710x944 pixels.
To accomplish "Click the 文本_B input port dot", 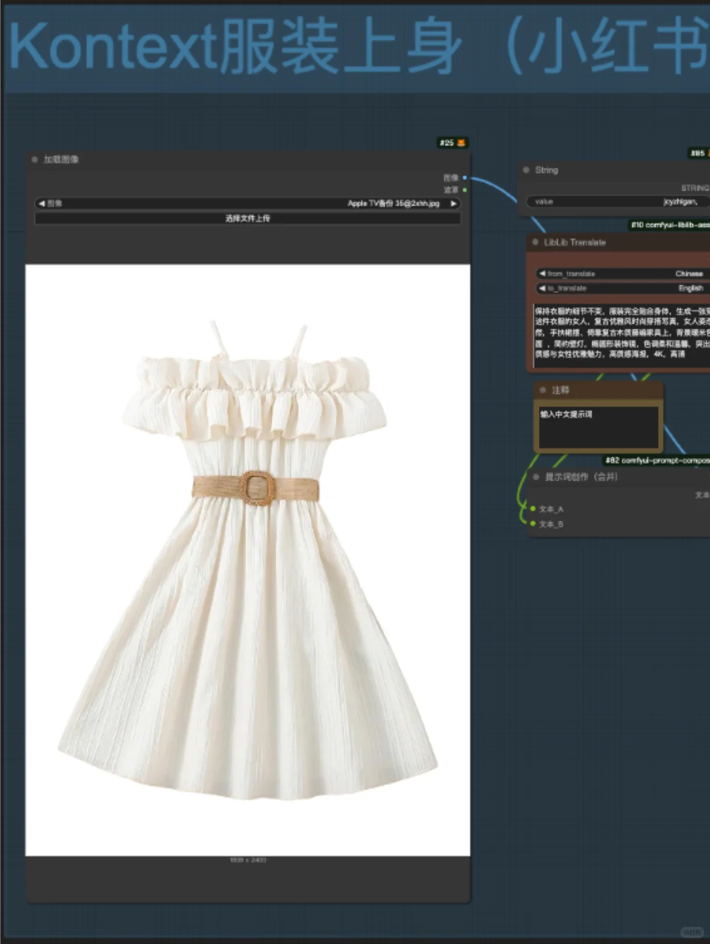I will pos(533,524).
